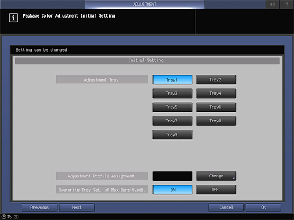The height and width of the screenshot is (220, 294).
Task: Click the 15:20 time display
Action: [x=13, y=217]
